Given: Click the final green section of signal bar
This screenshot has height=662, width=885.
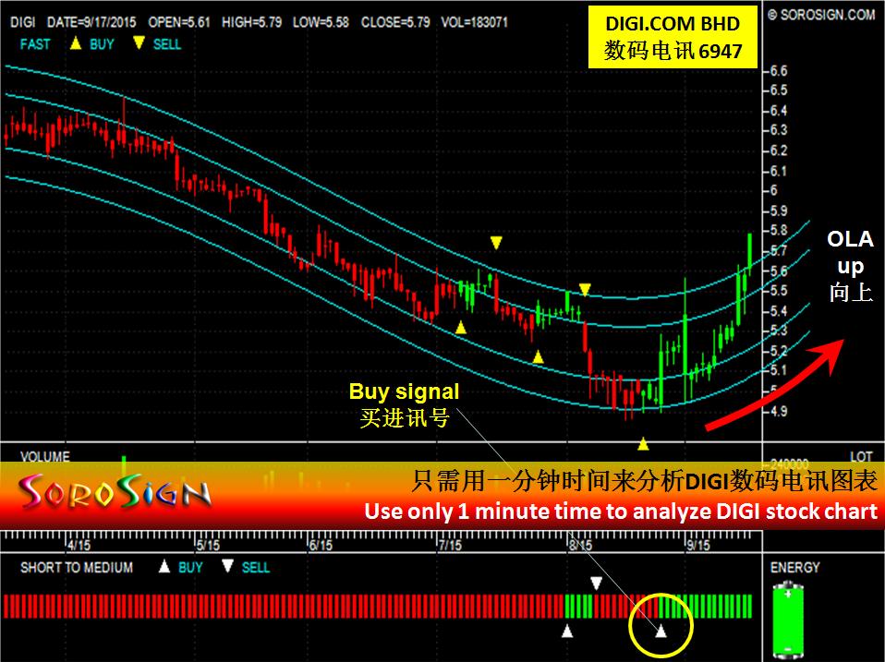Looking at the screenshot, I should 706,607.
